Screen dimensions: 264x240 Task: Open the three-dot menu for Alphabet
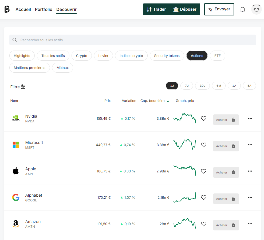click(x=250, y=197)
